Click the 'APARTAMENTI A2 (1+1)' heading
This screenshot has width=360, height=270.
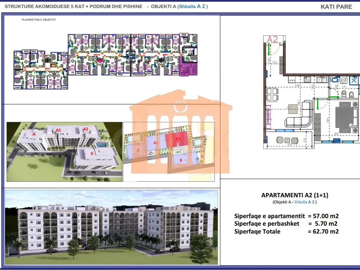295,195
